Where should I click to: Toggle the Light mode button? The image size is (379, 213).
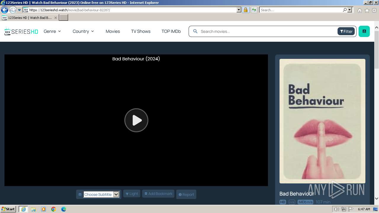[x=132, y=194]
